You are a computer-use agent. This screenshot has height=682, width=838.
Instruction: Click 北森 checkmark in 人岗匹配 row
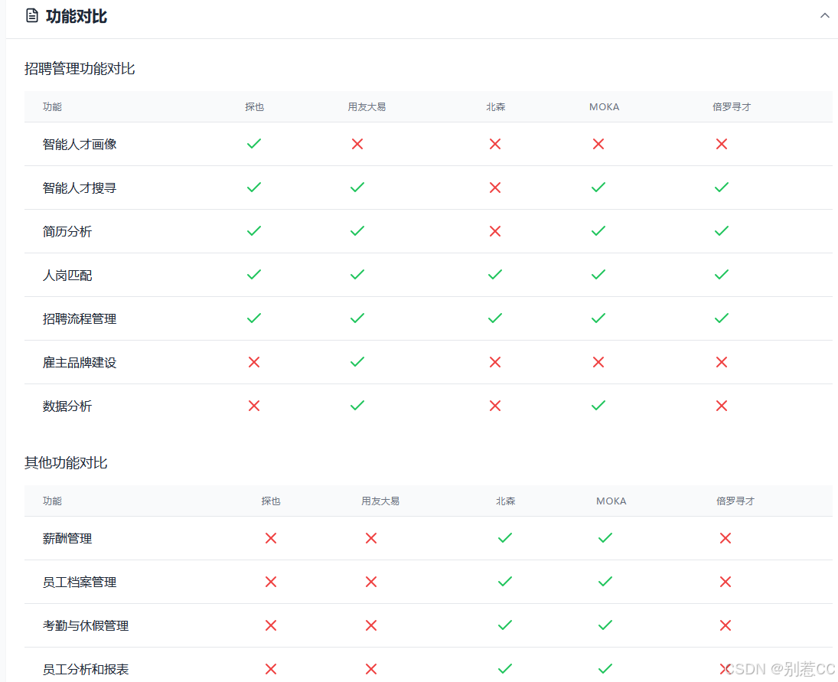[x=495, y=275]
